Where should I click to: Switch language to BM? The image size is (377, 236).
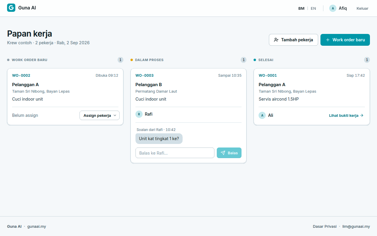click(301, 8)
